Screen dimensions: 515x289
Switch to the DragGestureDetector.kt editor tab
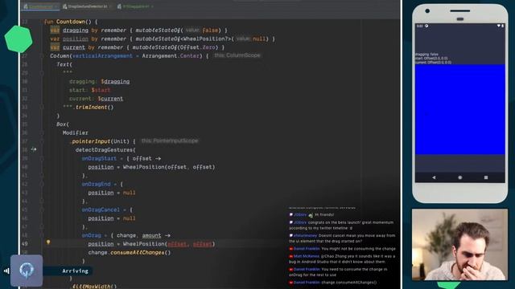tap(87, 6)
